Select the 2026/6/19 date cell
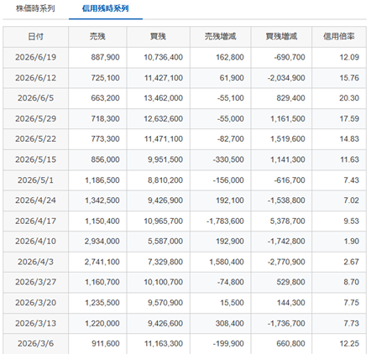 pyautogui.click(x=35, y=57)
